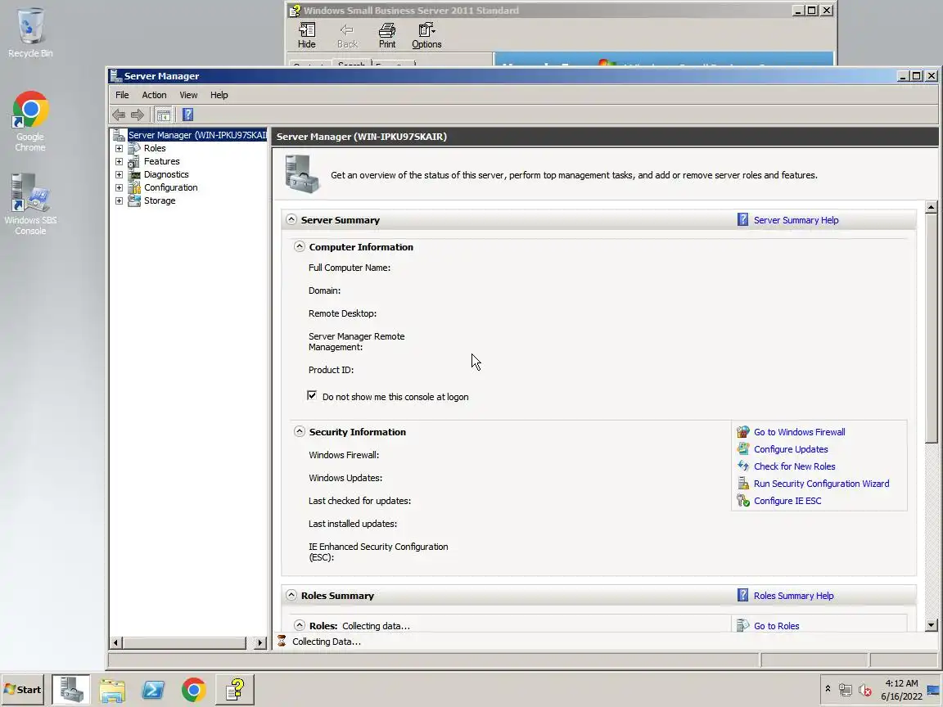Collapse the Computer Information section
The width and height of the screenshot is (943, 707).
coord(300,246)
